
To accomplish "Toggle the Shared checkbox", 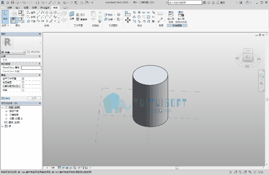I will 23,90.
